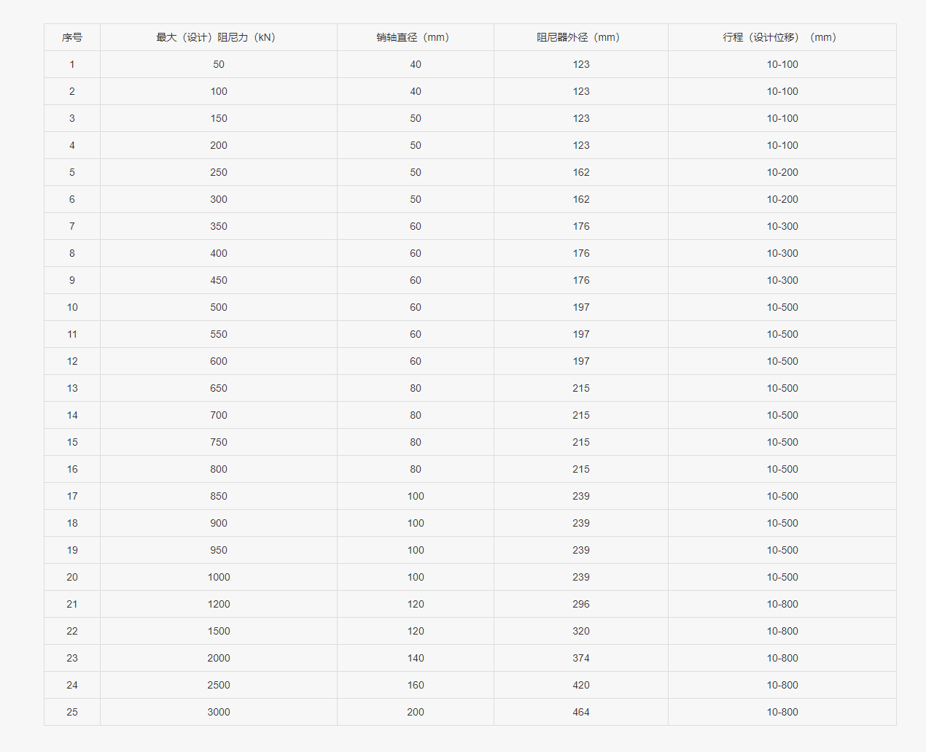This screenshot has height=752, width=926.
Task: Click the 阻尼器外径（mm）column header
Action: [x=578, y=37]
